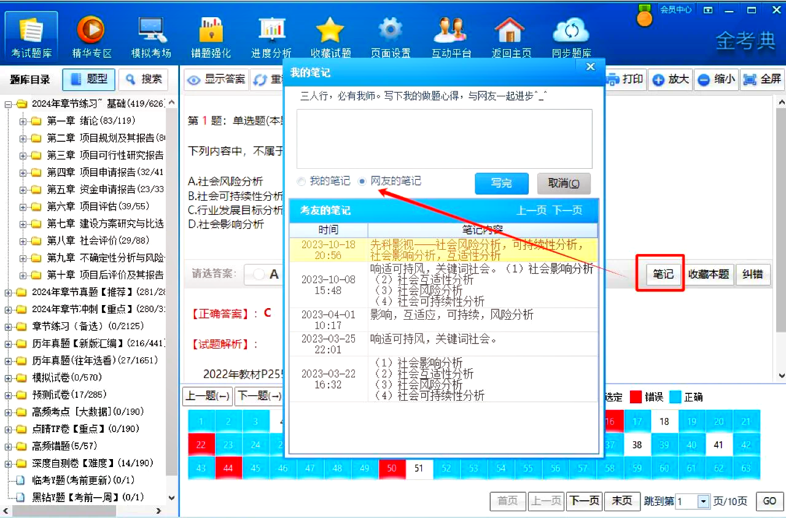
Task: Click 取消(C) button in notes dialog
Action: 564,184
